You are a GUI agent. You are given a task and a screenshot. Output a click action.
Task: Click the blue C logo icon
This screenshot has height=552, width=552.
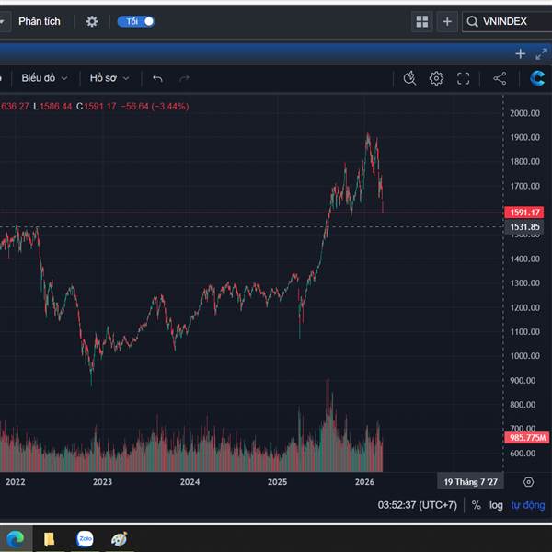(537, 78)
